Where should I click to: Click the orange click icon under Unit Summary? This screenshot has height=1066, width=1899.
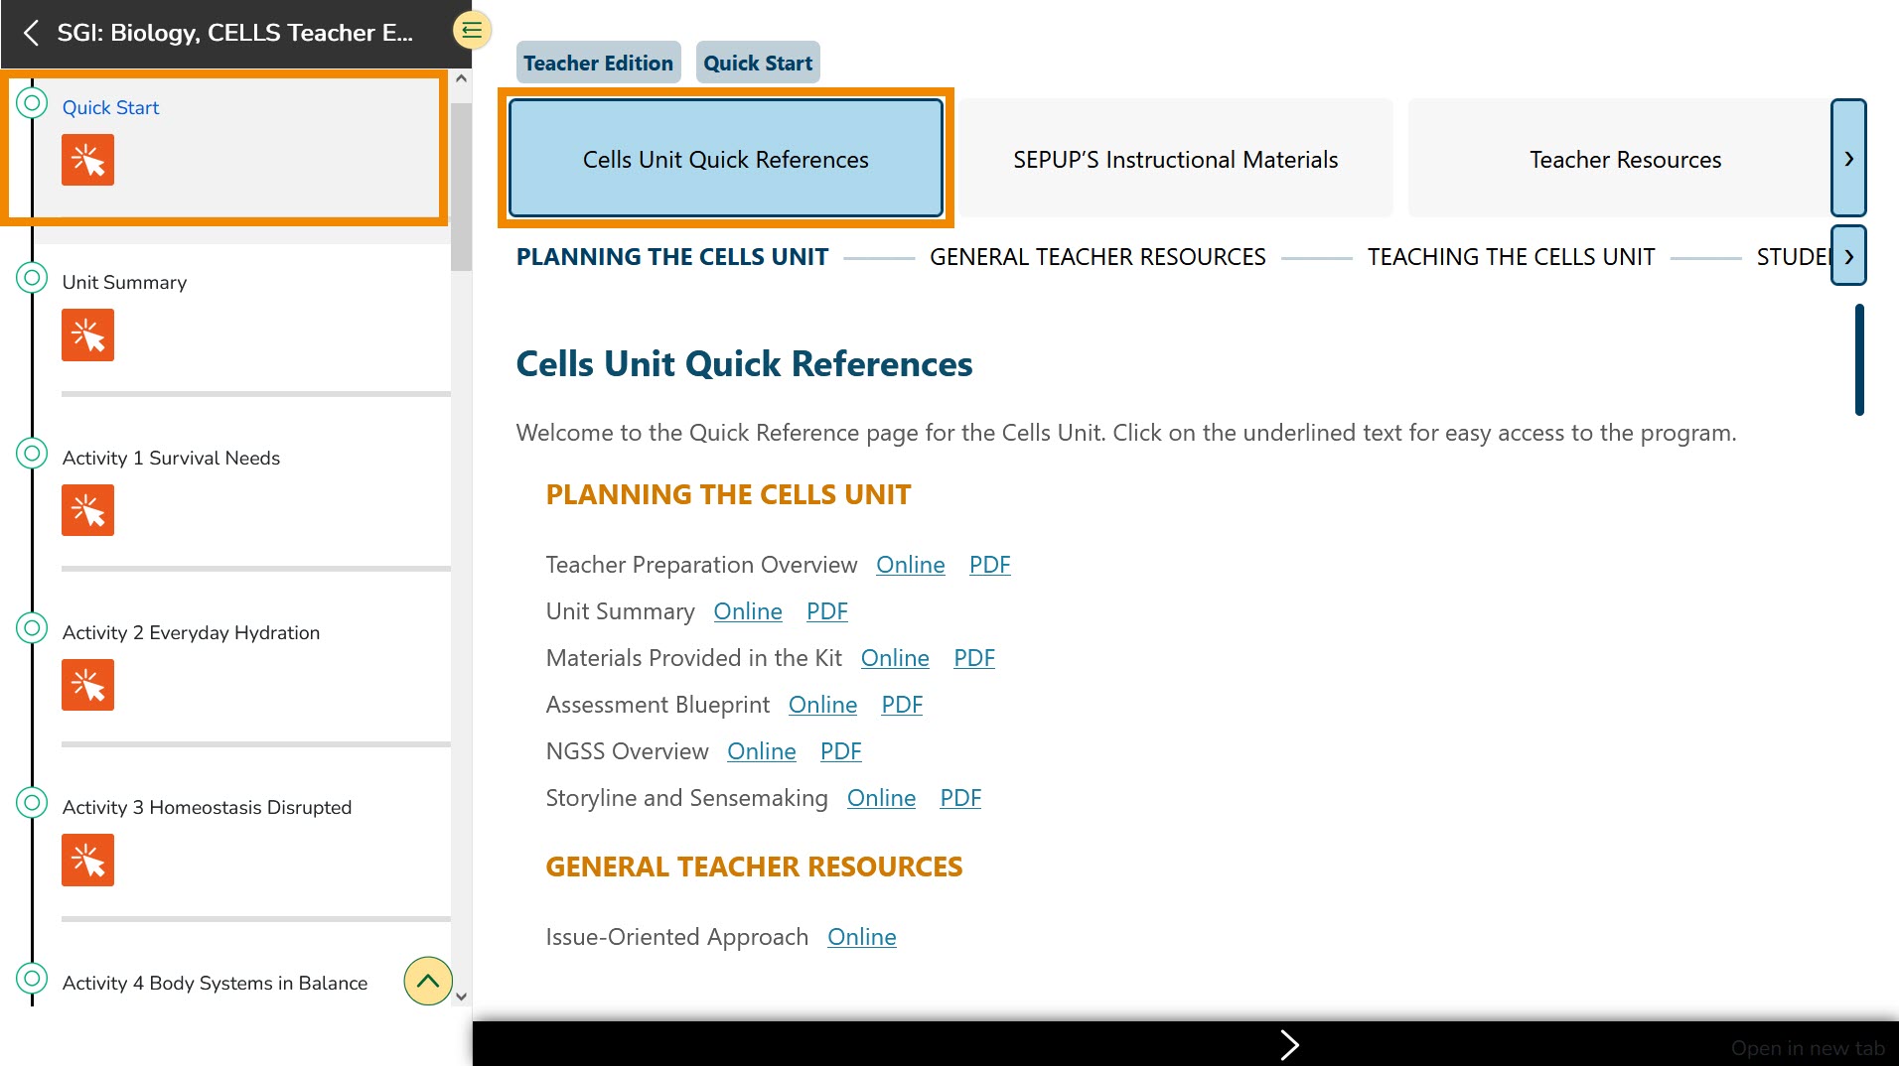[87, 334]
